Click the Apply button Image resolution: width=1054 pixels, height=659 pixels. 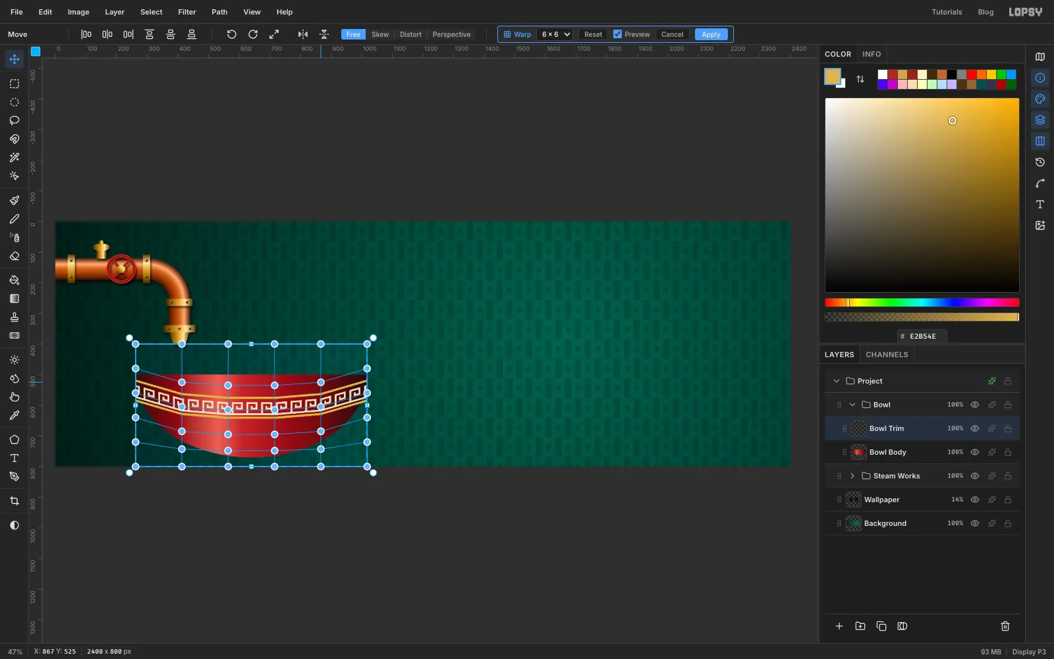[x=711, y=34]
